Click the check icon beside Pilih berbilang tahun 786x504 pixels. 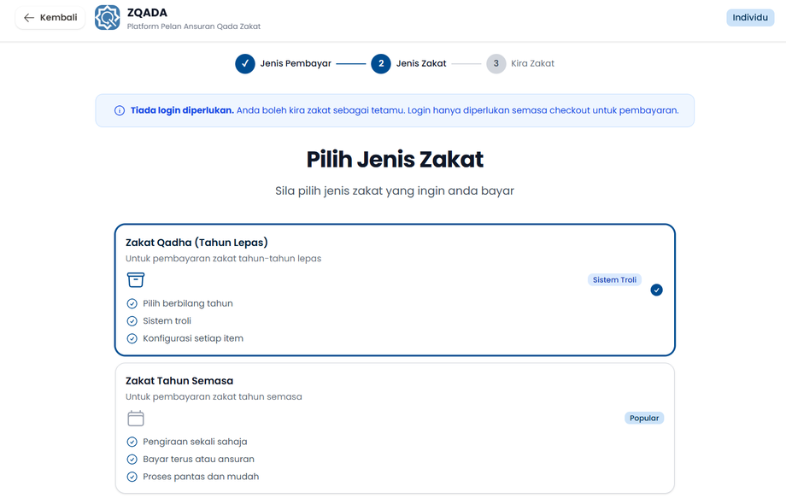[x=132, y=303]
